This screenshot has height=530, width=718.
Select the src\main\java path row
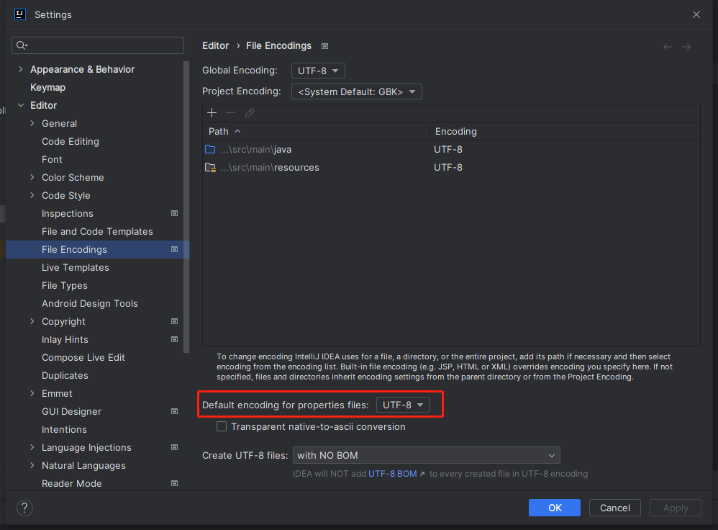(451, 149)
